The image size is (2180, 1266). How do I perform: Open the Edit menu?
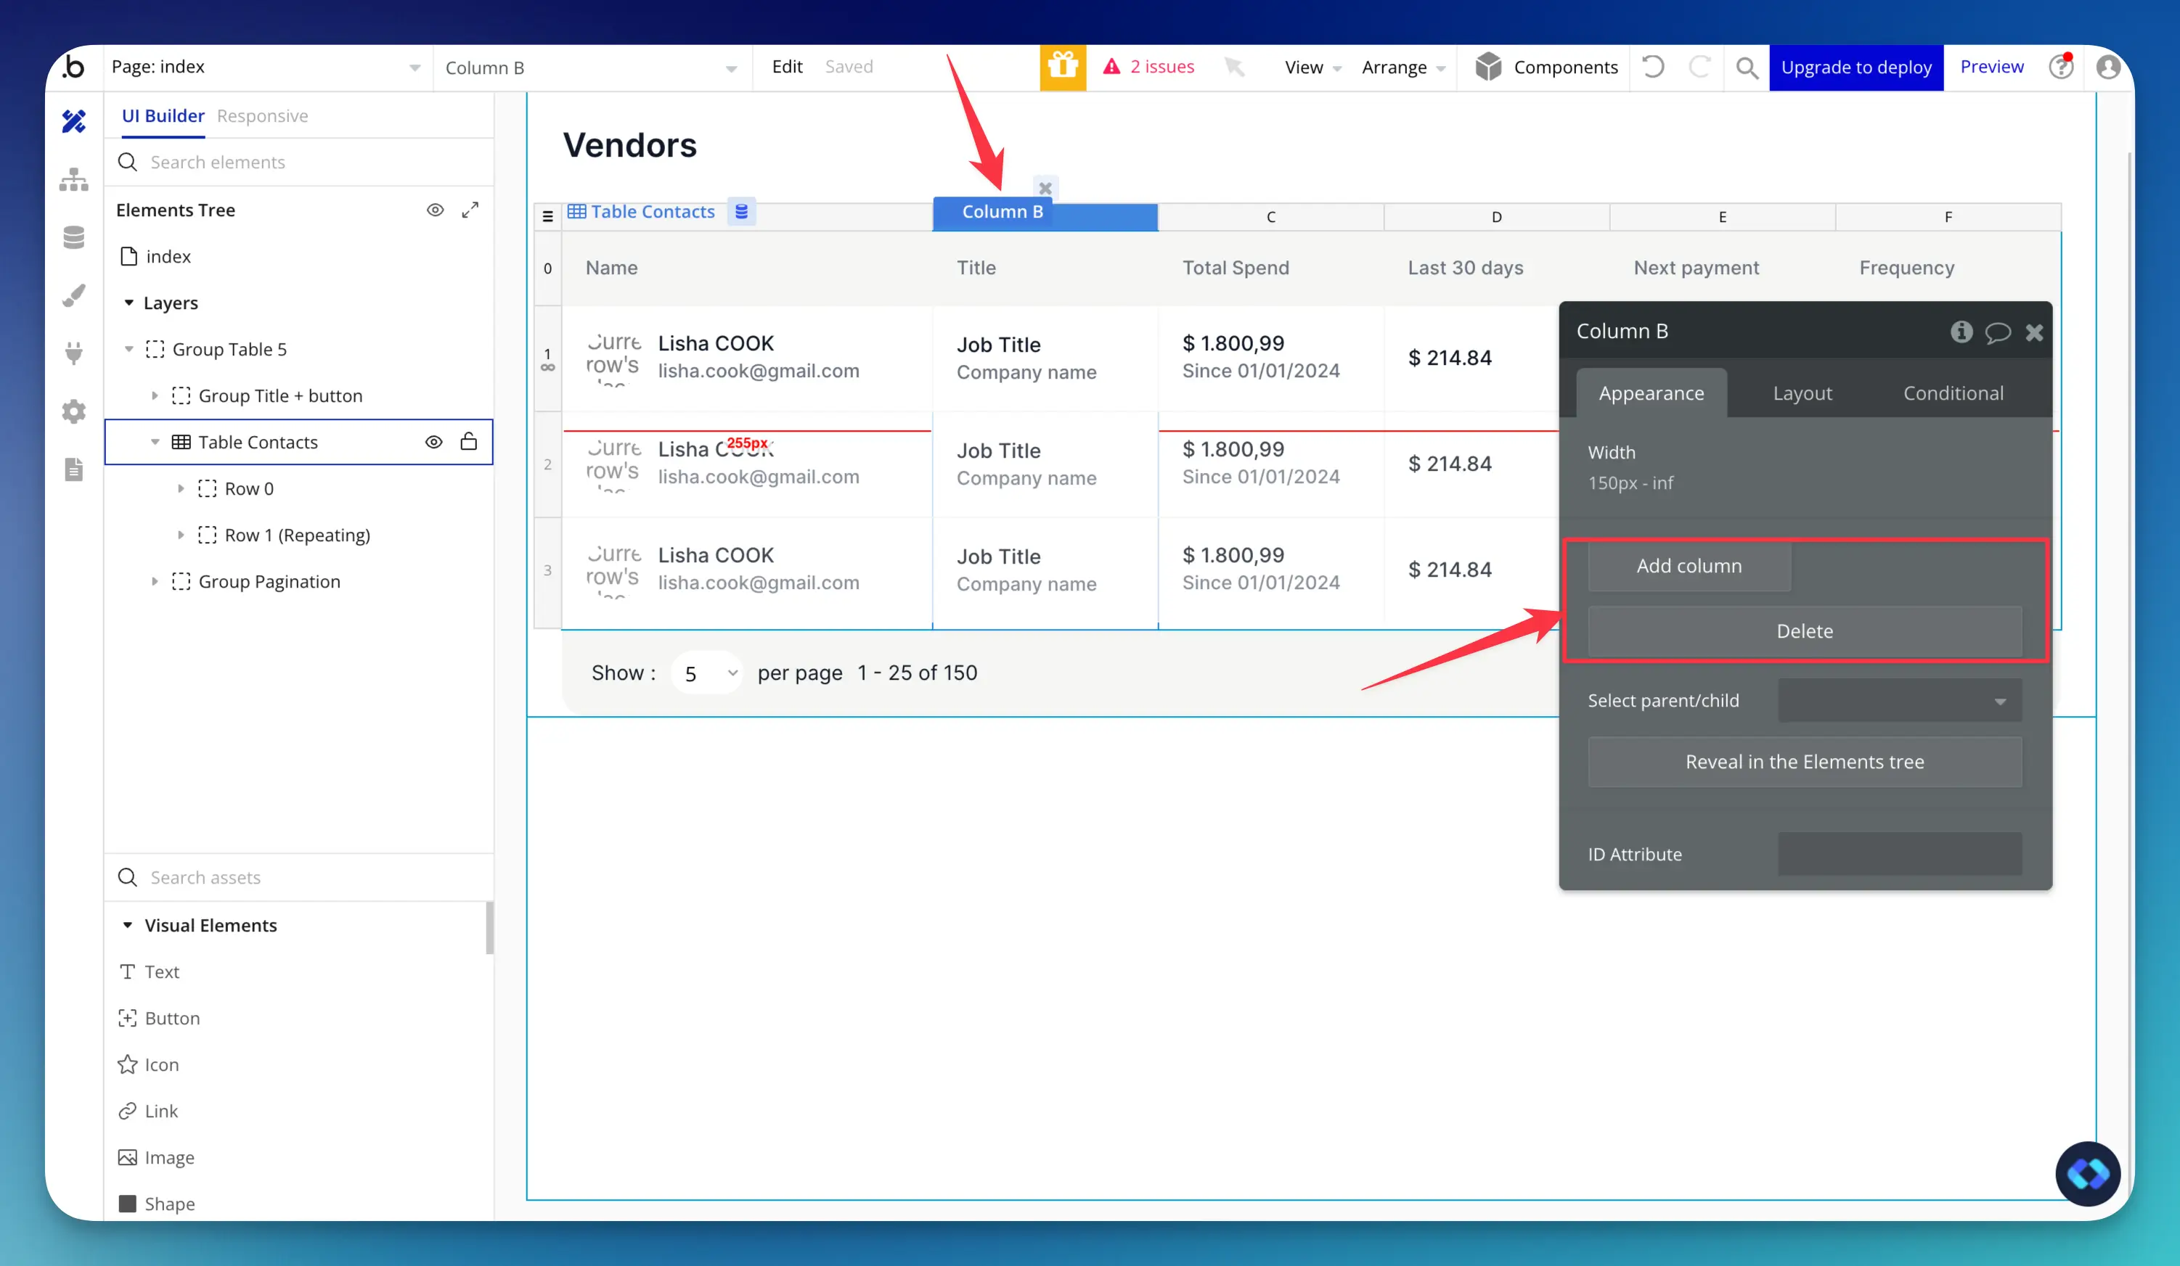point(786,67)
